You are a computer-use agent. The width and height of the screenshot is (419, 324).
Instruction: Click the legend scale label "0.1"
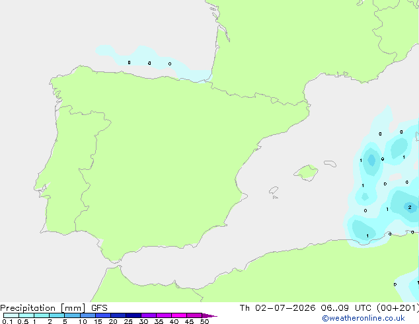7,321
